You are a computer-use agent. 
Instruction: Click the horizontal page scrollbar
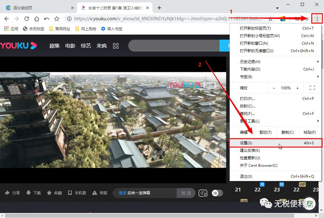coord(149,216)
